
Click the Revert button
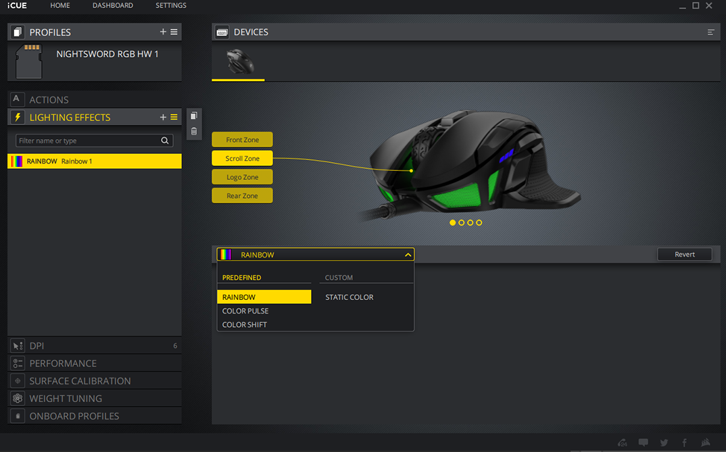tap(684, 254)
